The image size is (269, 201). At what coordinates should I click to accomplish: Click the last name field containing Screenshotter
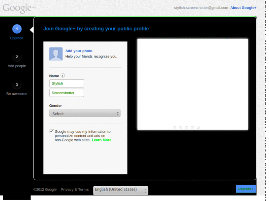(x=67, y=93)
